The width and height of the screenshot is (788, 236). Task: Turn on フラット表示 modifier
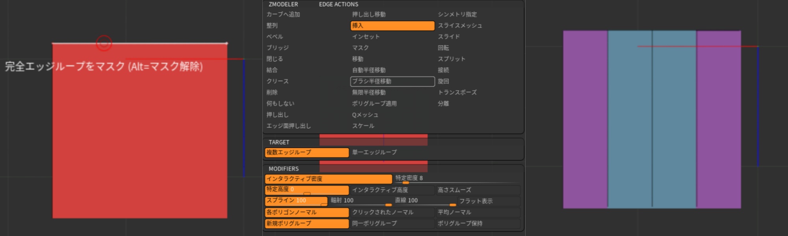(x=489, y=201)
